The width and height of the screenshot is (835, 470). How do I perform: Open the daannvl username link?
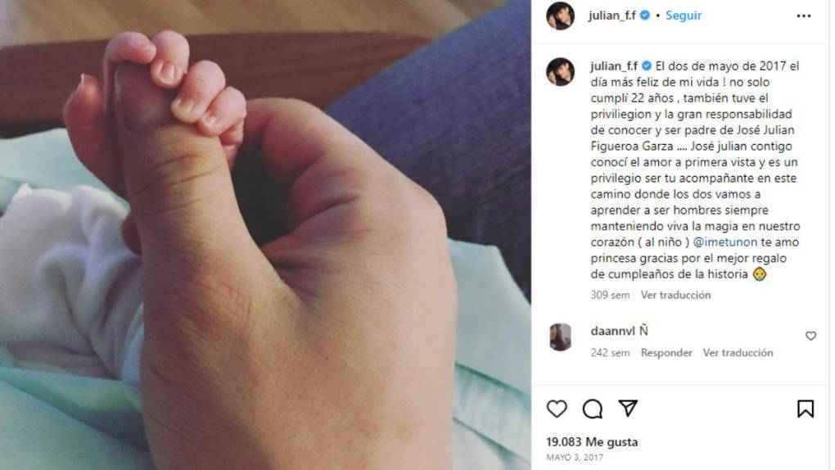point(612,331)
